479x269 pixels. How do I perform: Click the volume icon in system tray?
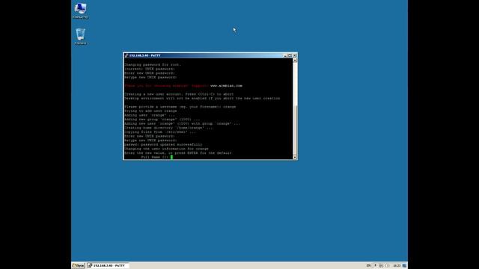[388, 266]
